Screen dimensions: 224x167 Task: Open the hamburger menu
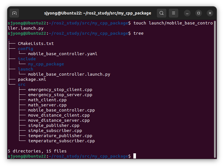tap(174, 13)
